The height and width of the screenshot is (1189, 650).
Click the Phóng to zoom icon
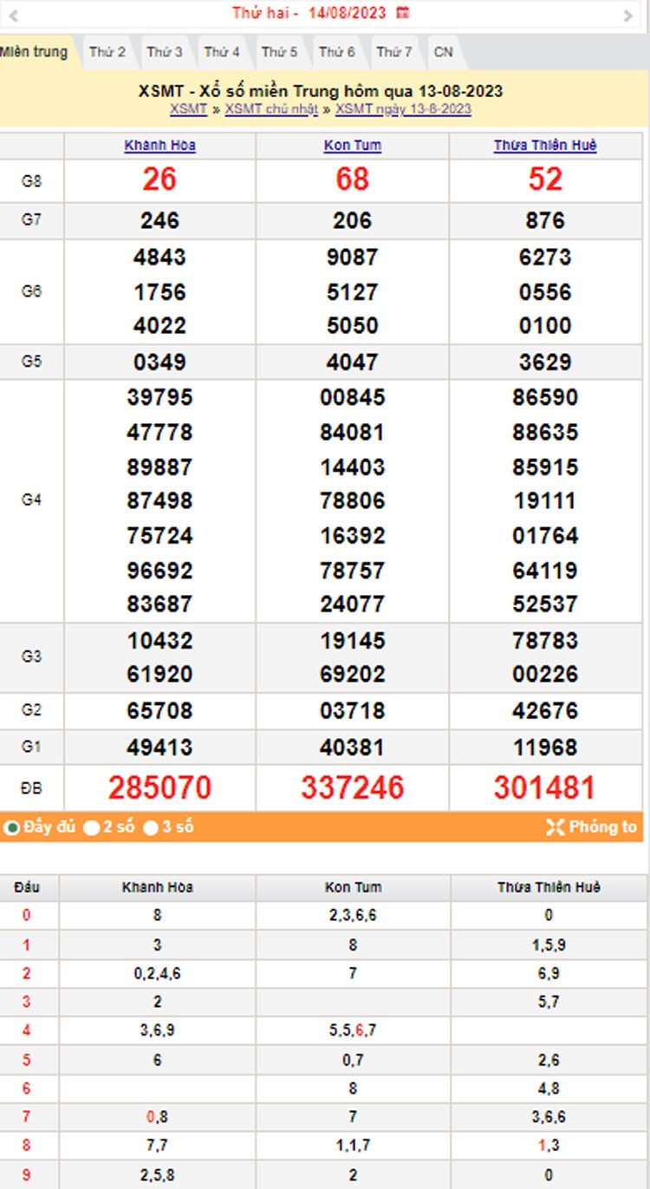pos(556,827)
